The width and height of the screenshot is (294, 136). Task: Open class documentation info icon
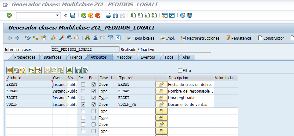(x=118, y=38)
